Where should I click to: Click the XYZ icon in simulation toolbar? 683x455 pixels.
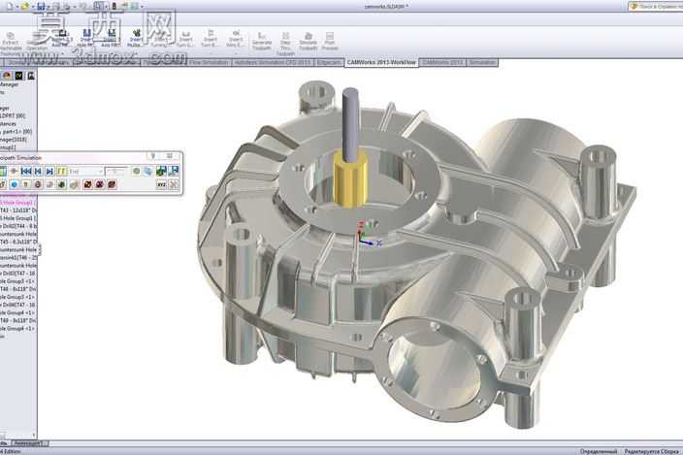tap(161, 184)
